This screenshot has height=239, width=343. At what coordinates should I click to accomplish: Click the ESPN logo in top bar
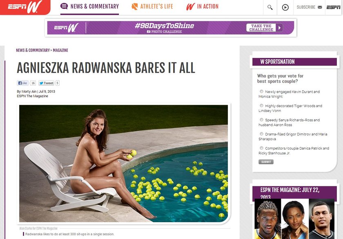pyautogui.click(x=333, y=7)
